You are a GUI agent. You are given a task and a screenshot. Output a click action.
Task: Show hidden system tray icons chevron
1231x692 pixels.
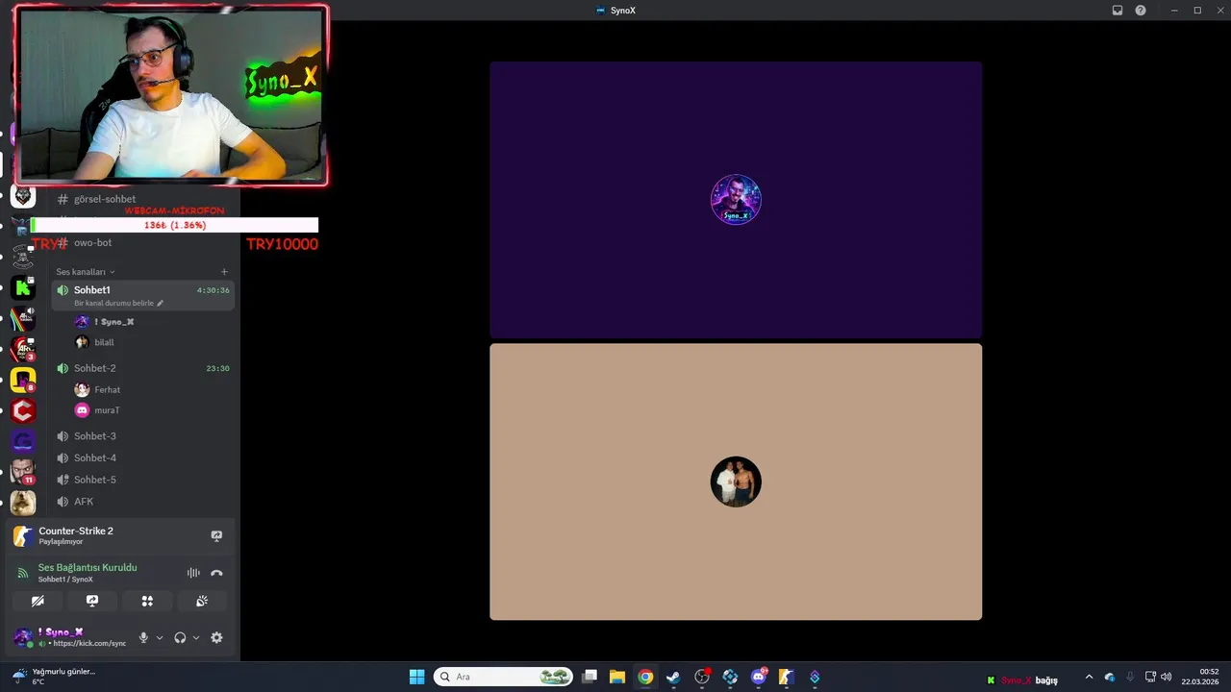(x=1089, y=677)
